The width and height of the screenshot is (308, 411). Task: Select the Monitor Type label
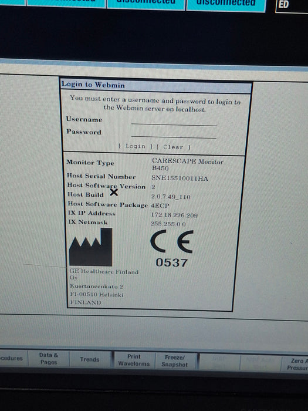[90, 162]
